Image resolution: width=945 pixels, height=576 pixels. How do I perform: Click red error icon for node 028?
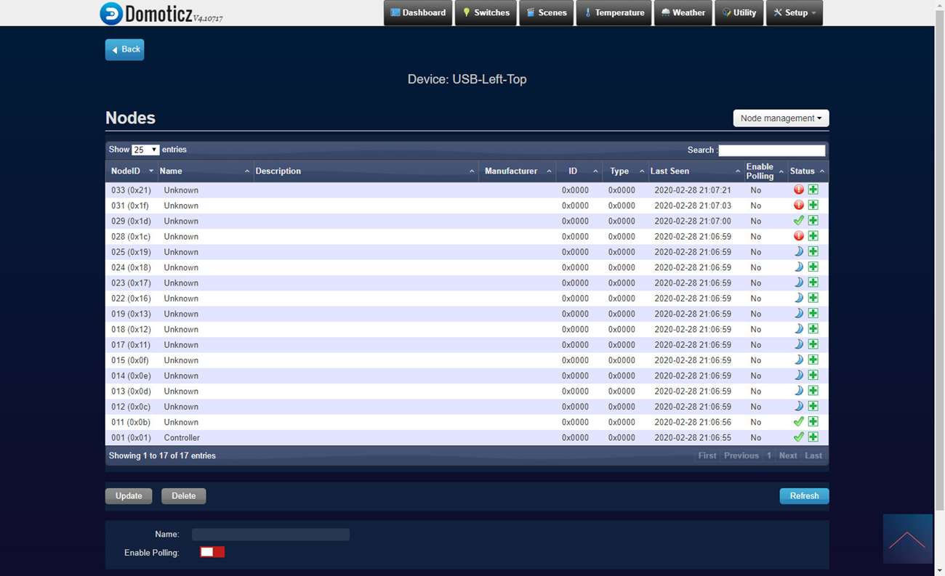(799, 236)
